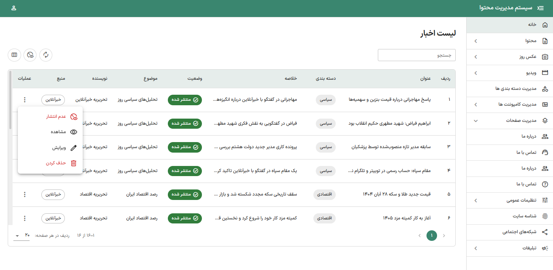Click the refresh icon above the news table
Screen dimensions: 553x270
tap(46, 55)
